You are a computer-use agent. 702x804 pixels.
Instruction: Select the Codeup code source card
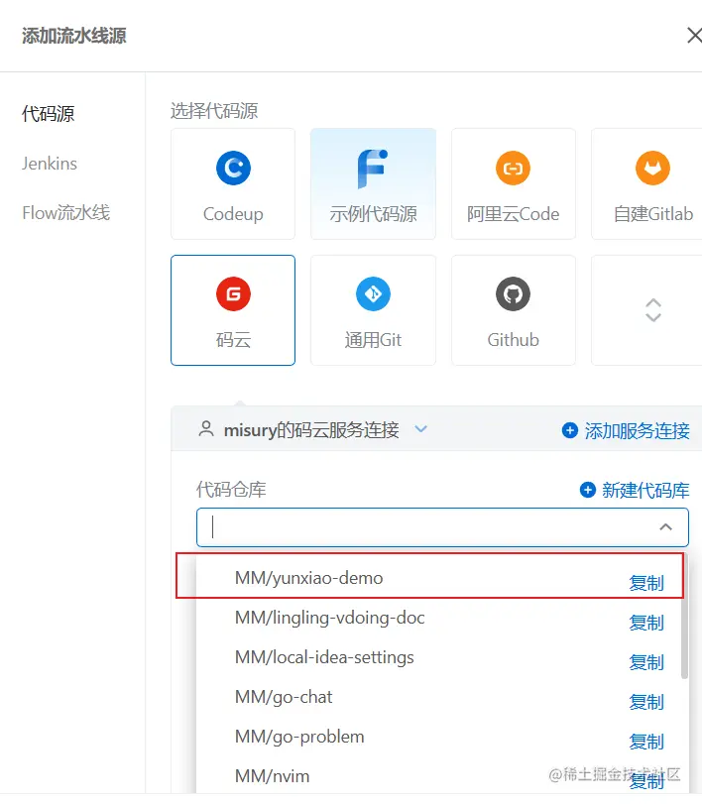coord(233,183)
